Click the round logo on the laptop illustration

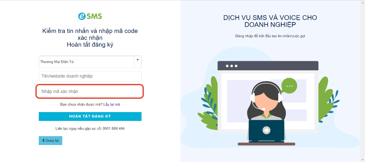(267, 130)
